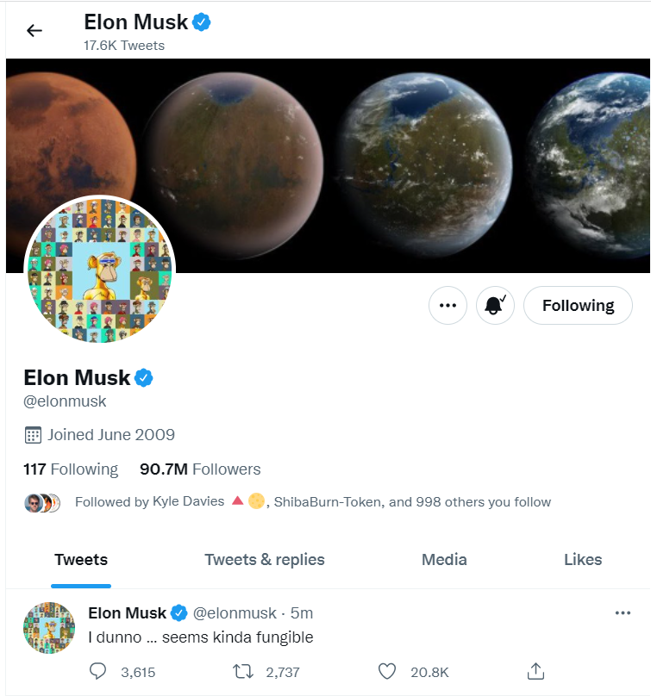Image resolution: width=651 pixels, height=696 pixels.
Task: Click the verified badge inside the tweet byline
Action: point(178,612)
